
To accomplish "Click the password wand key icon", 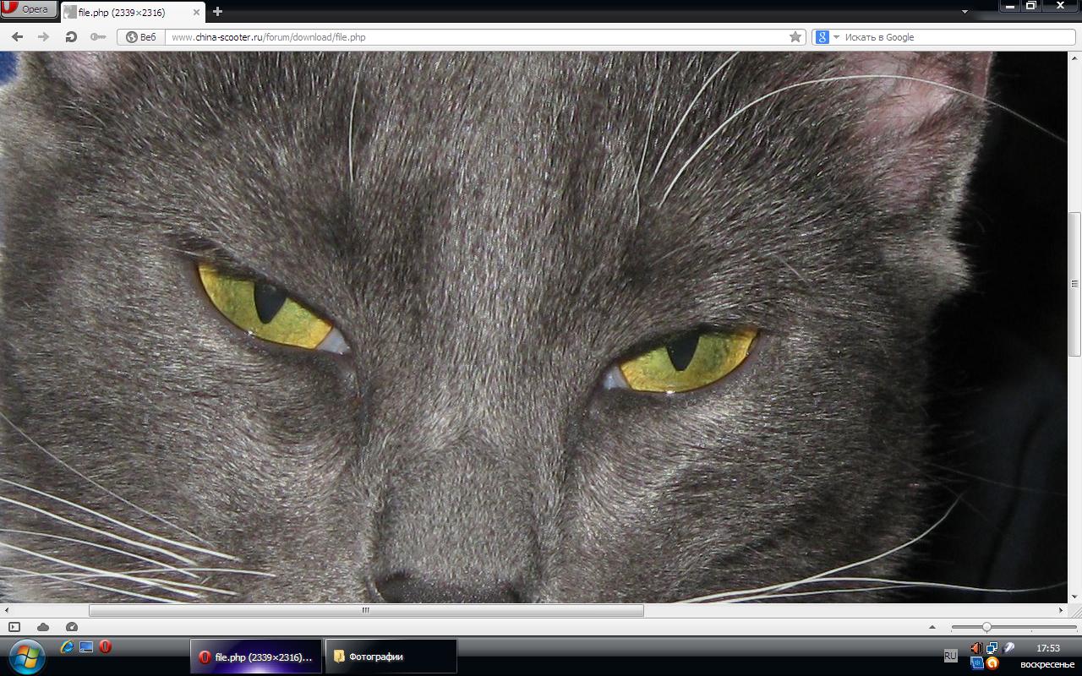I will point(98,37).
